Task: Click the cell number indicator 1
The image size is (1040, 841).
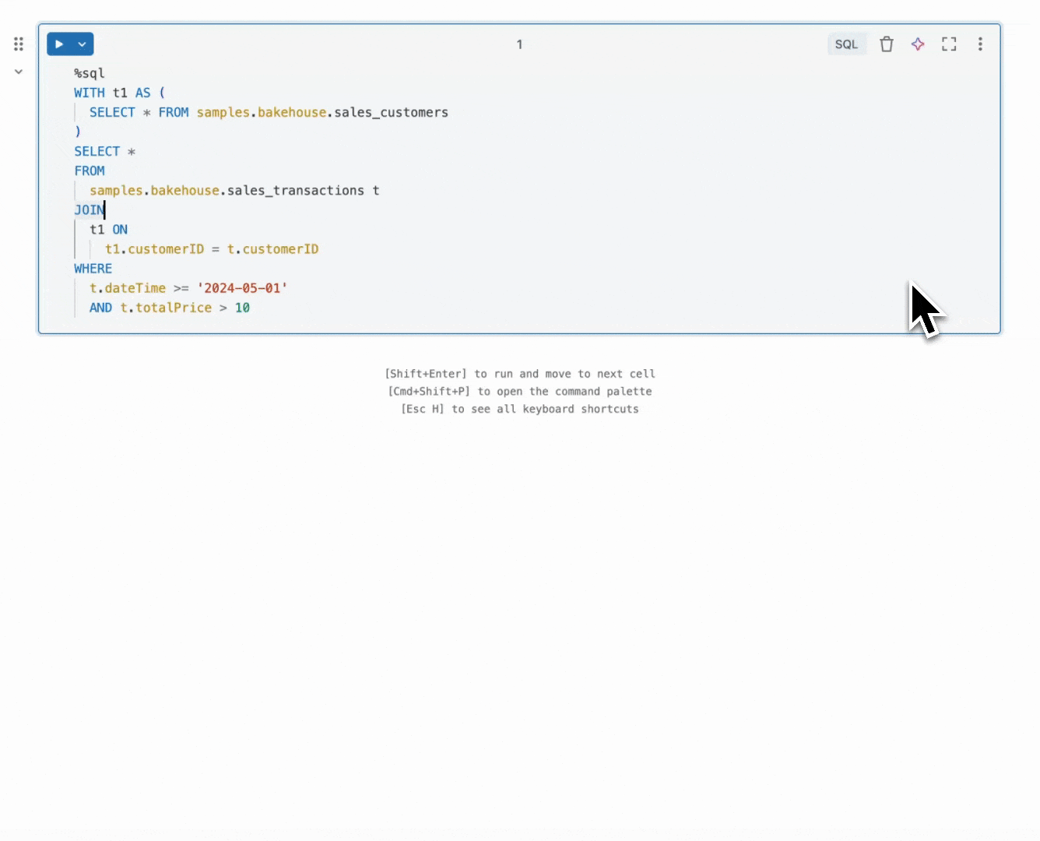Action: (519, 44)
